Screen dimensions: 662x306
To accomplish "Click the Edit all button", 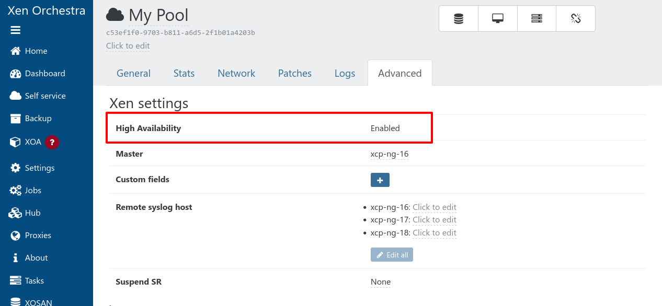I will point(392,255).
